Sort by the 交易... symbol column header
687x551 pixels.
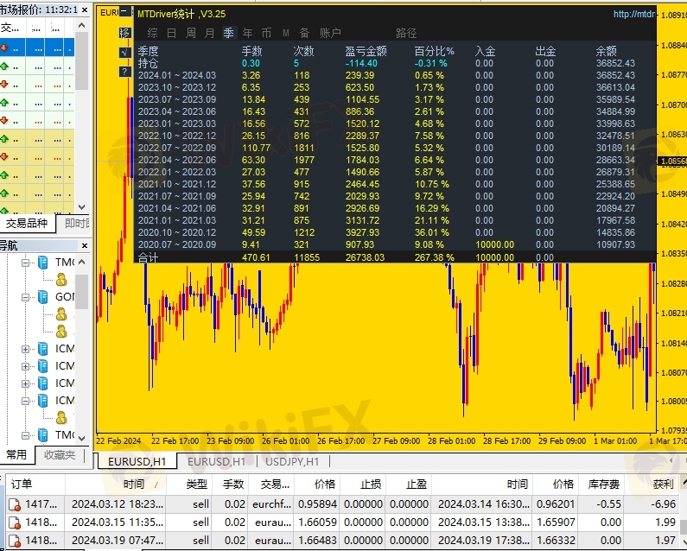click(x=271, y=484)
